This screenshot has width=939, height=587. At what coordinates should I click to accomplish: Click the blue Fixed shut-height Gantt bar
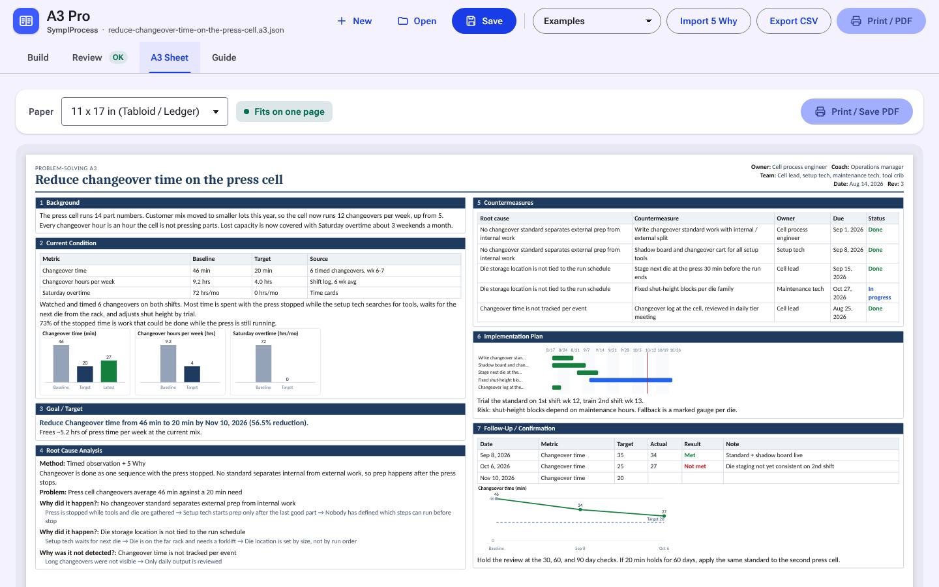[x=631, y=380]
